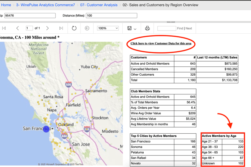This screenshot has height=167, width=251.
Task: Navigate to WinePulse Analytics Commerce7 folder
Action: click(45, 5)
